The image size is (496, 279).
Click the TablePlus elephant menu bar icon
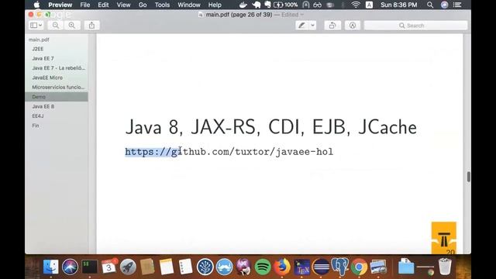point(257,5)
